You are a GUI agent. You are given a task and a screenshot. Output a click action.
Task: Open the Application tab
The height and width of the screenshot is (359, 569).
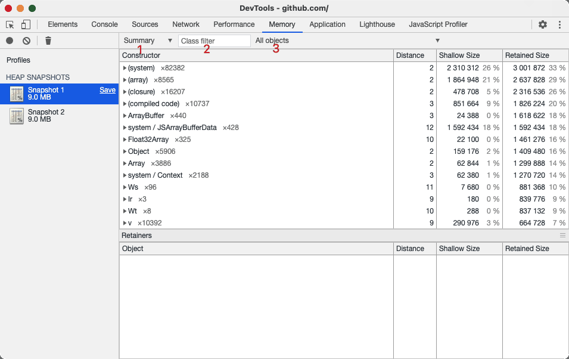pos(327,24)
